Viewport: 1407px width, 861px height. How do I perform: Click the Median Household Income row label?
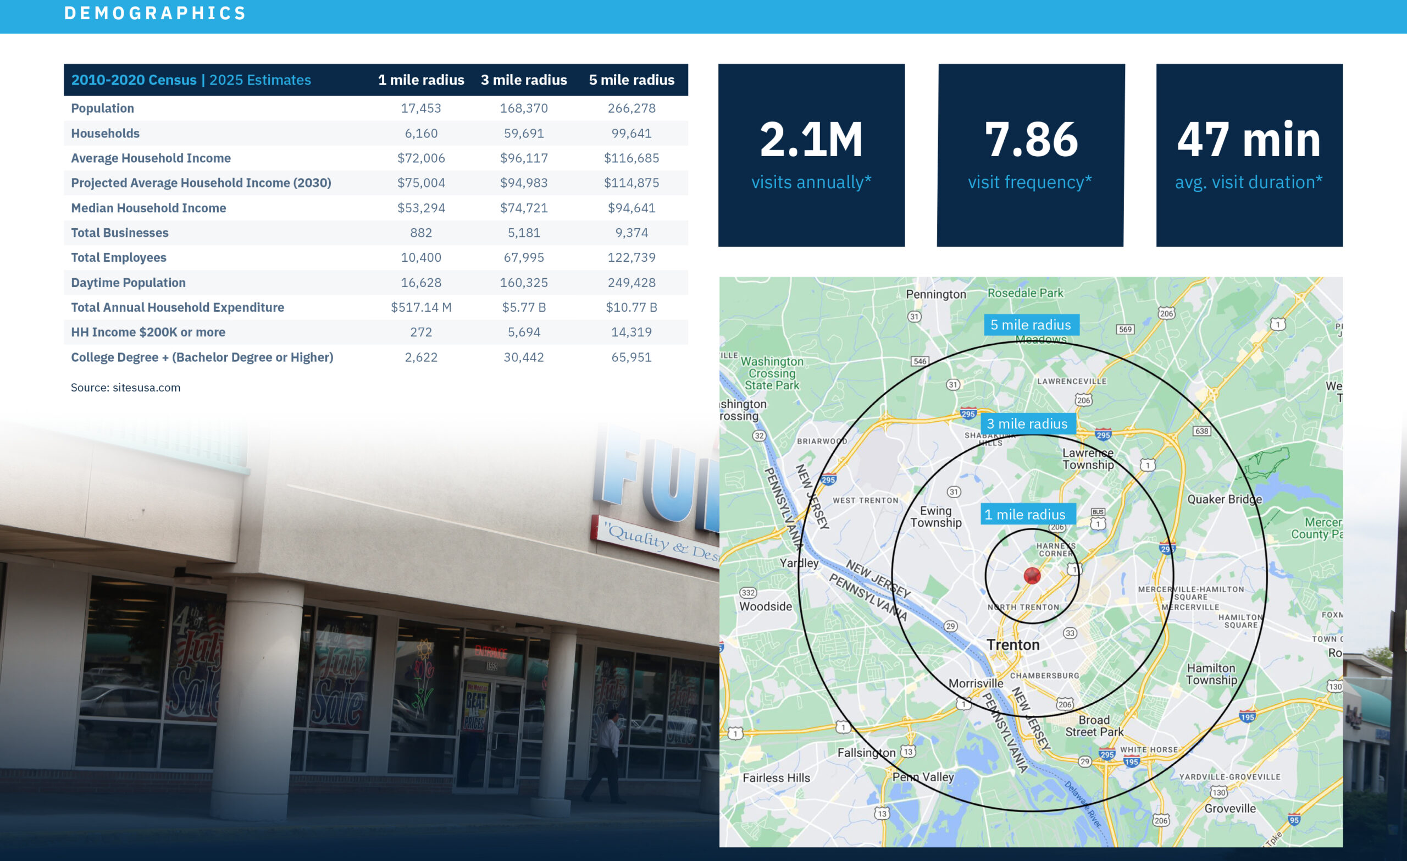148,208
